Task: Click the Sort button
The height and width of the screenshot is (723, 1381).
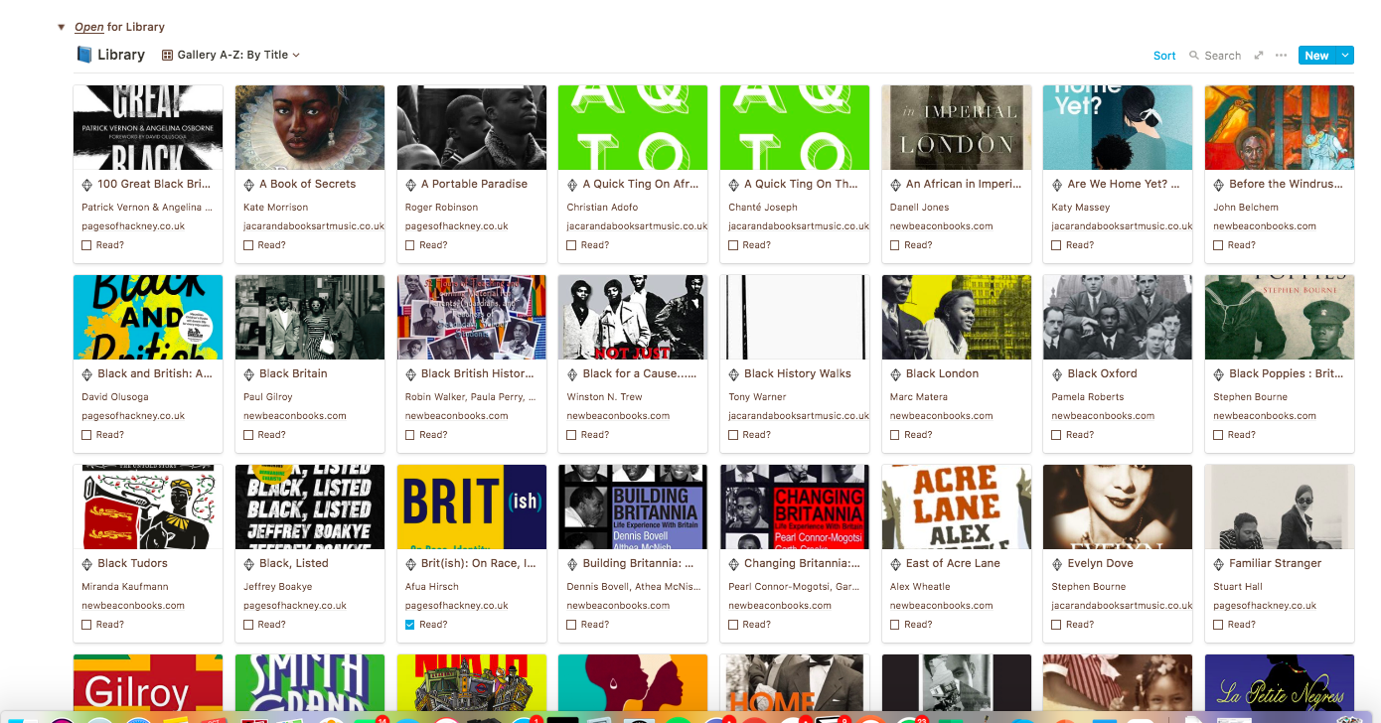Action: tap(1164, 56)
